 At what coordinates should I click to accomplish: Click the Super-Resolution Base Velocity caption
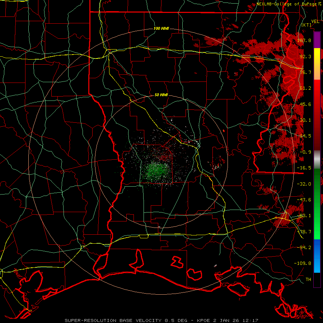click(x=162, y=320)
